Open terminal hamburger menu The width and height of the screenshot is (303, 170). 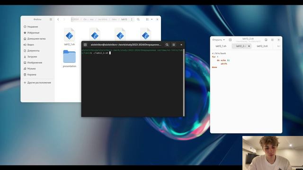point(174,45)
